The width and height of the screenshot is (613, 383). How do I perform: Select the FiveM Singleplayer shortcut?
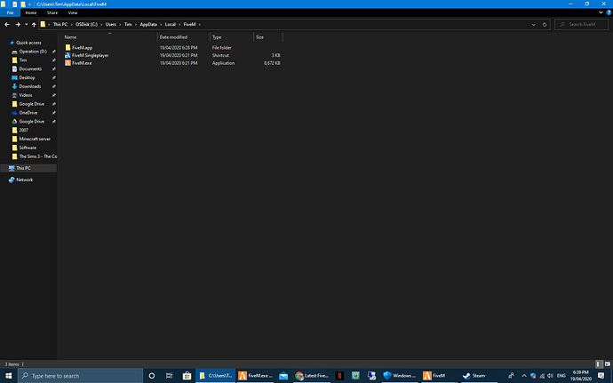click(90, 55)
